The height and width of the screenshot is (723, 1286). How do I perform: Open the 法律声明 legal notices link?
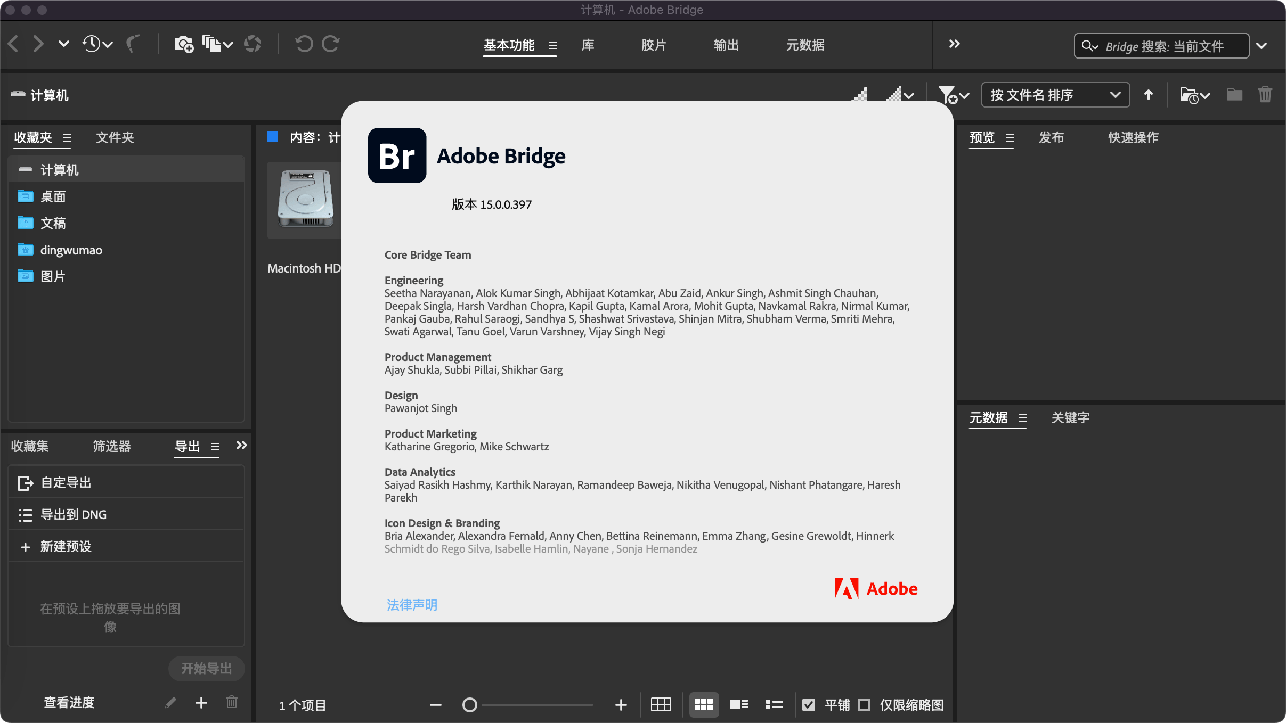[412, 605]
